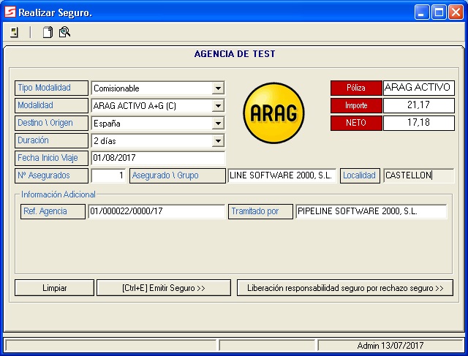Click the Ref. Agencia label
Image resolution: width=468 pixels, height=356 pixels.
click(x=53, y=211)
